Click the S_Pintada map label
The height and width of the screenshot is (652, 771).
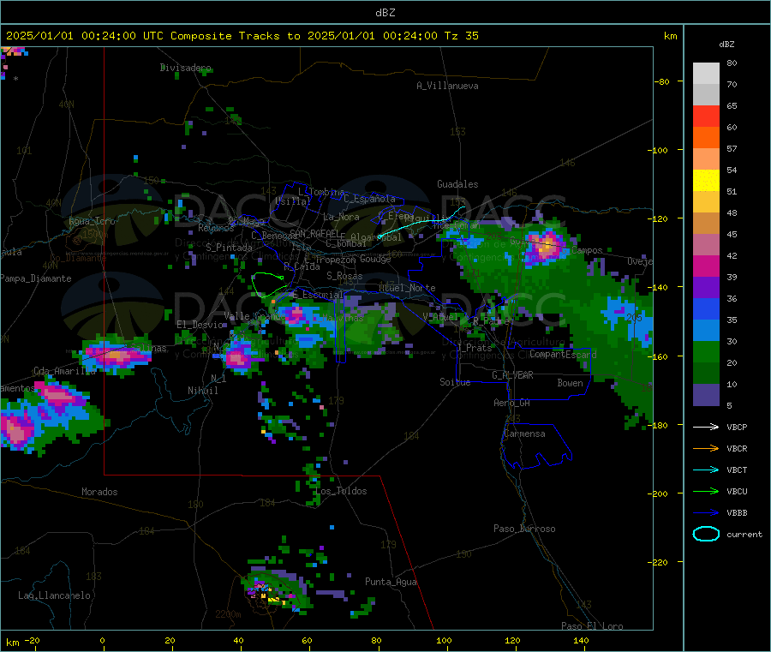click(229, 248)
